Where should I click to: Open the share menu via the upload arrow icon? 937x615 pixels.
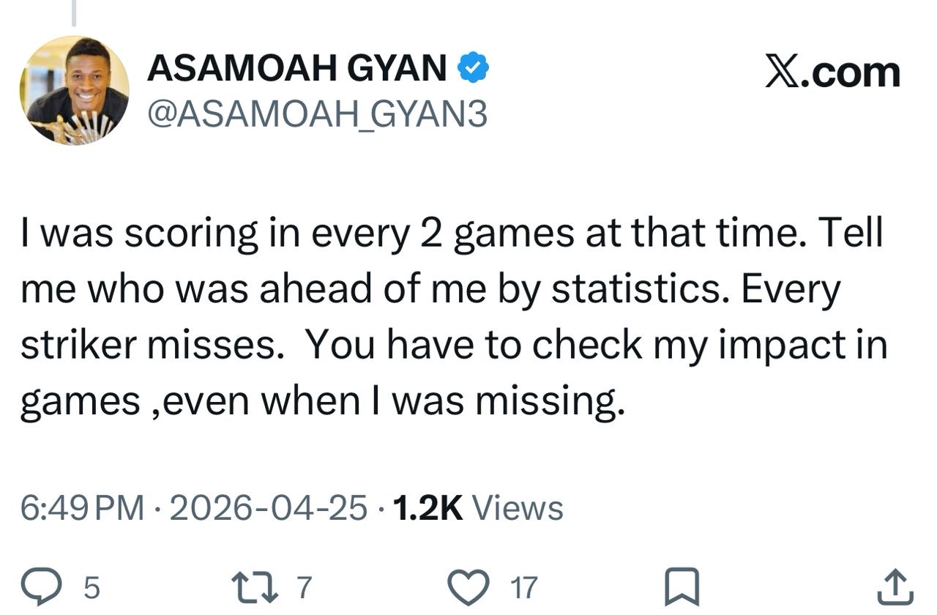(895, 586)
